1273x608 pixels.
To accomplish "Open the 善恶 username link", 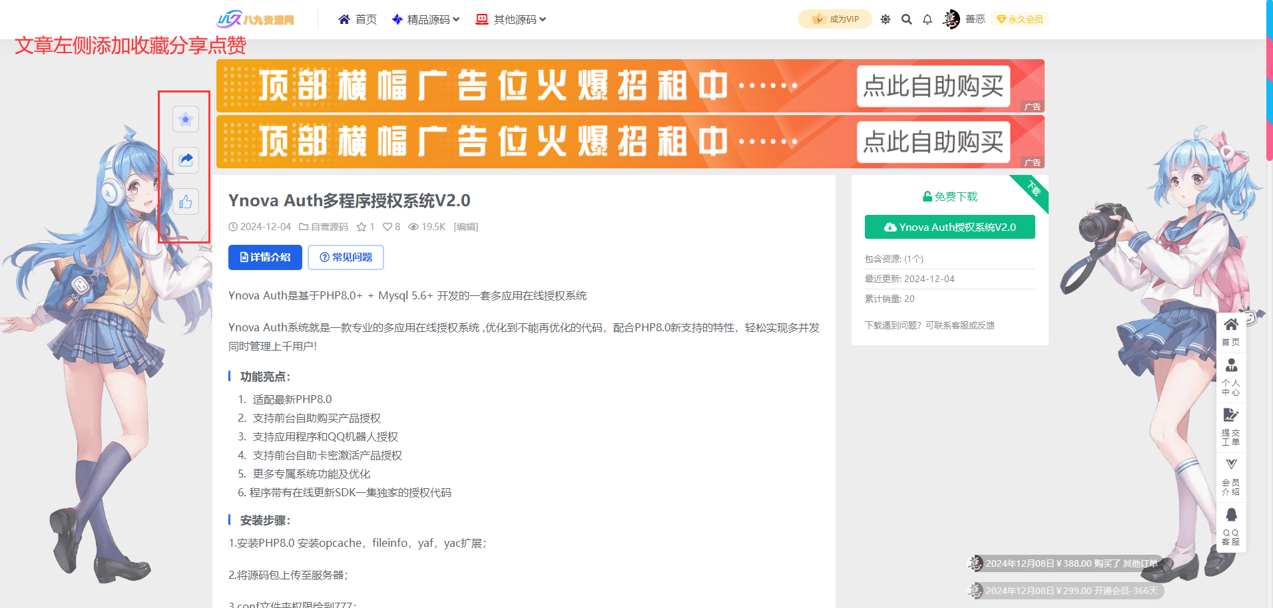I will pyautogui.click(x=975, y=19).
